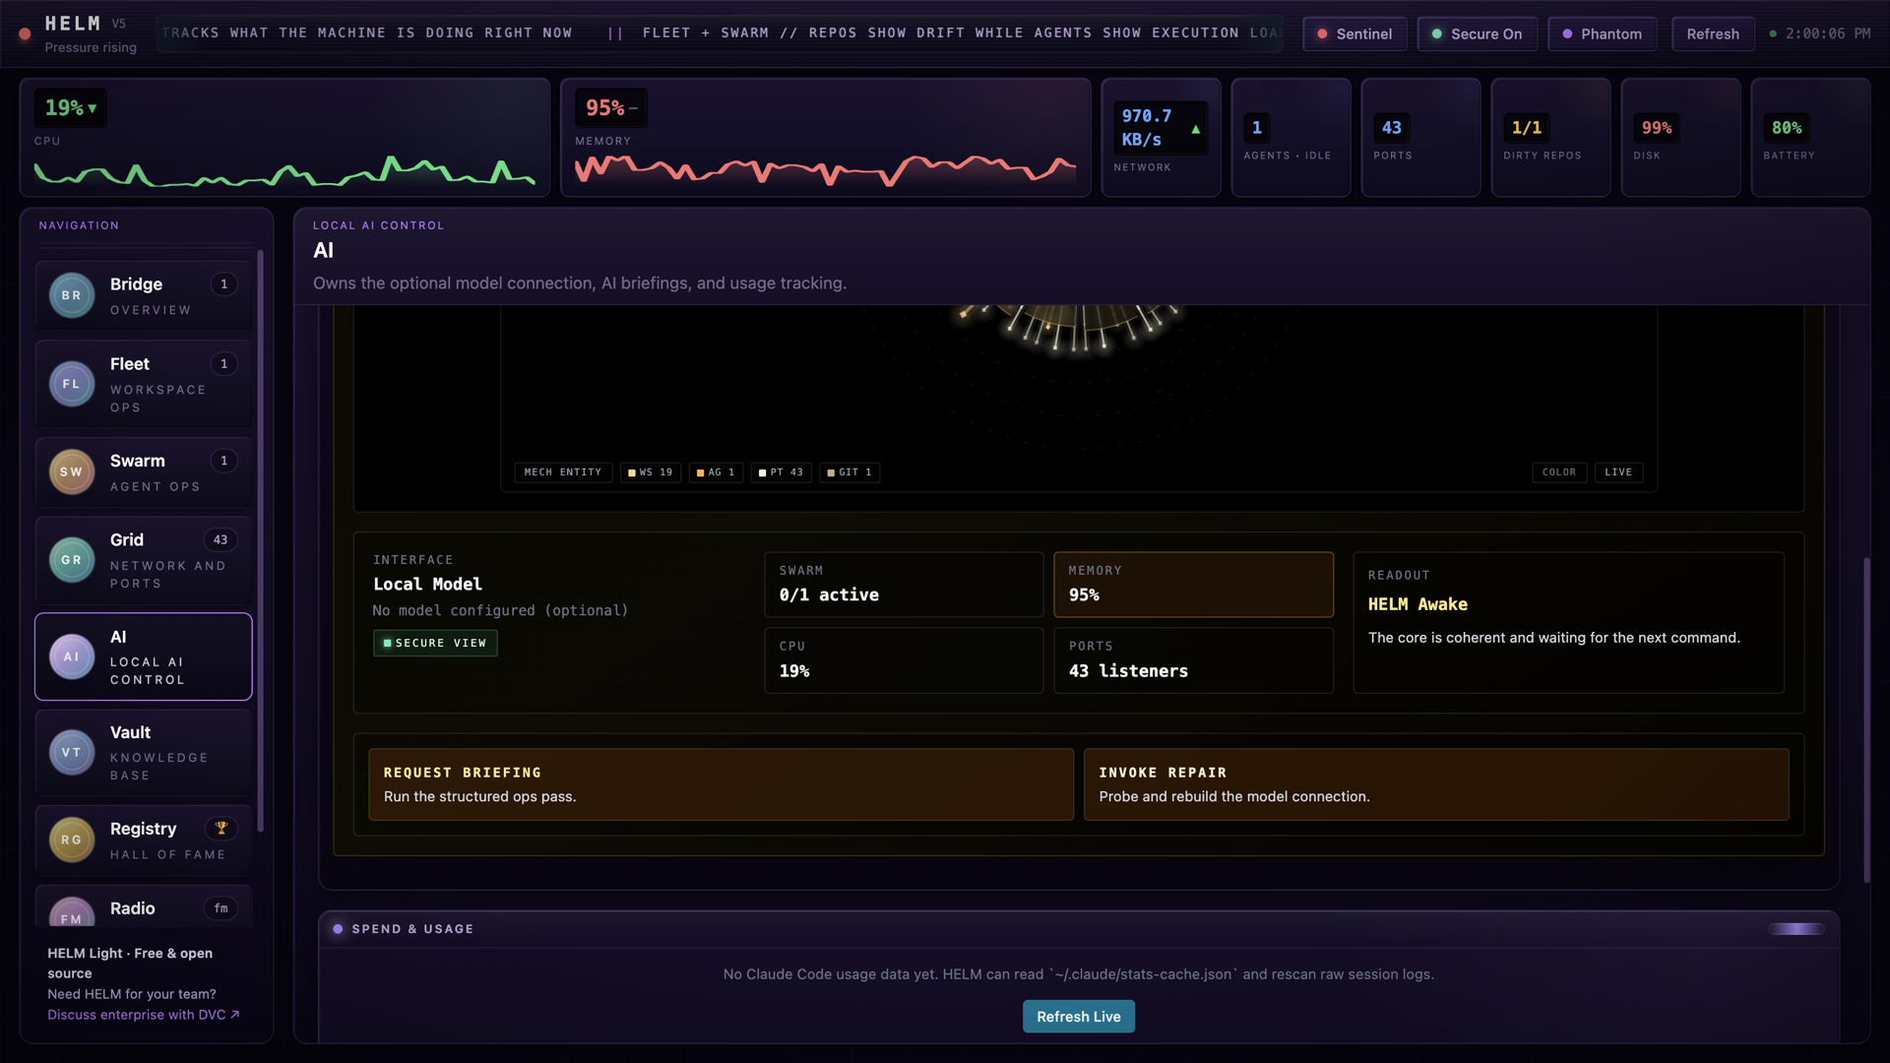Click the Spend & Usage purple dot
The width and height of the screenshot is (1890, 1063).
(338, 929)
